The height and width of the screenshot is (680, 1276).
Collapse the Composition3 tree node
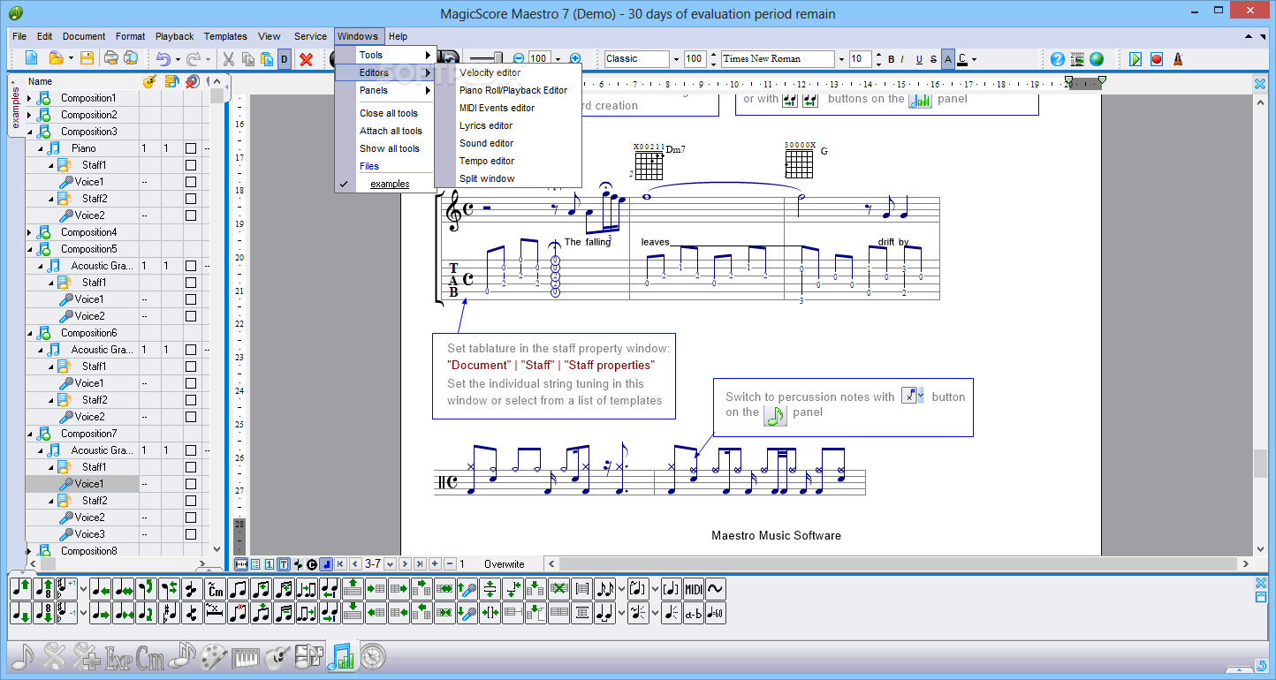click(x=29, y=132)
